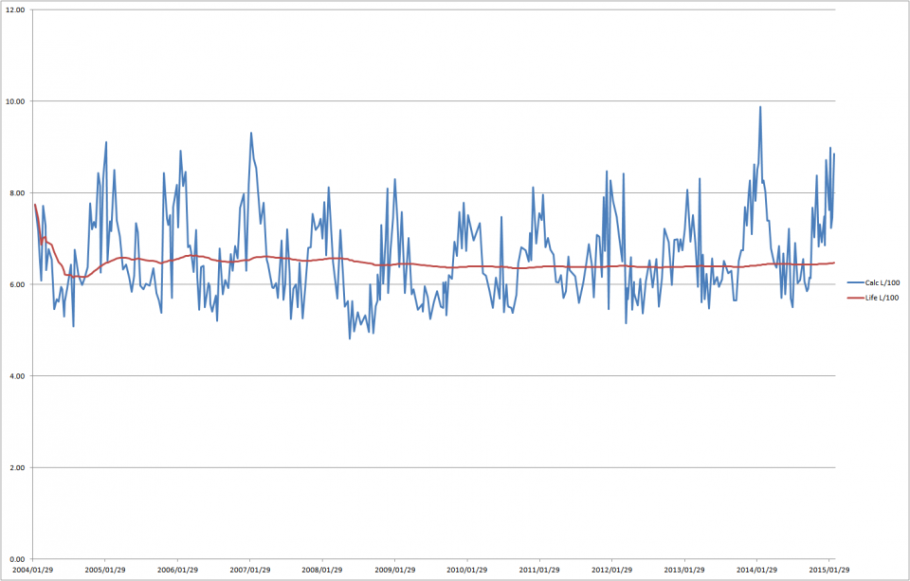
Task: Select the 2008/01/29 x-axis date label
Action: coord(322,570)
